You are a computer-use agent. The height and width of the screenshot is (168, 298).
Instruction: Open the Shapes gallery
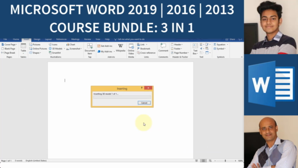click(35, 53)
